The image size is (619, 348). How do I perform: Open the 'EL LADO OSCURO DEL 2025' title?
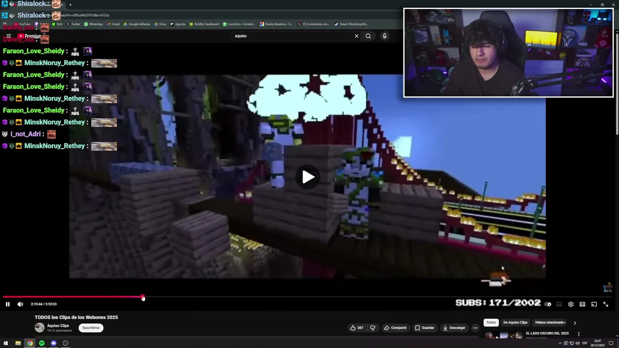547,333
